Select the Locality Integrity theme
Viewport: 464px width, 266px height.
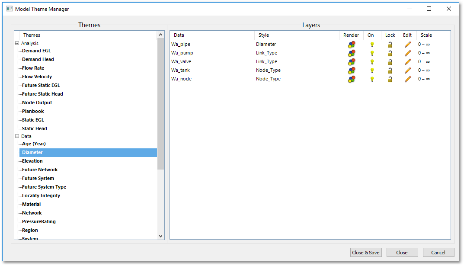(41, 195)
